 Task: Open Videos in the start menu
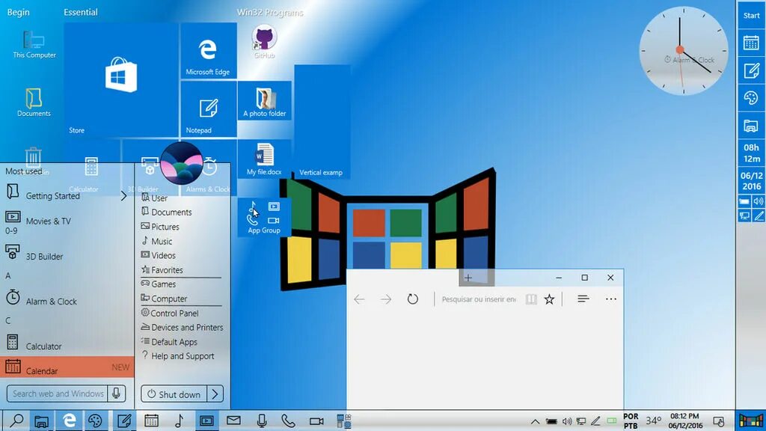(x=158, y=255)
